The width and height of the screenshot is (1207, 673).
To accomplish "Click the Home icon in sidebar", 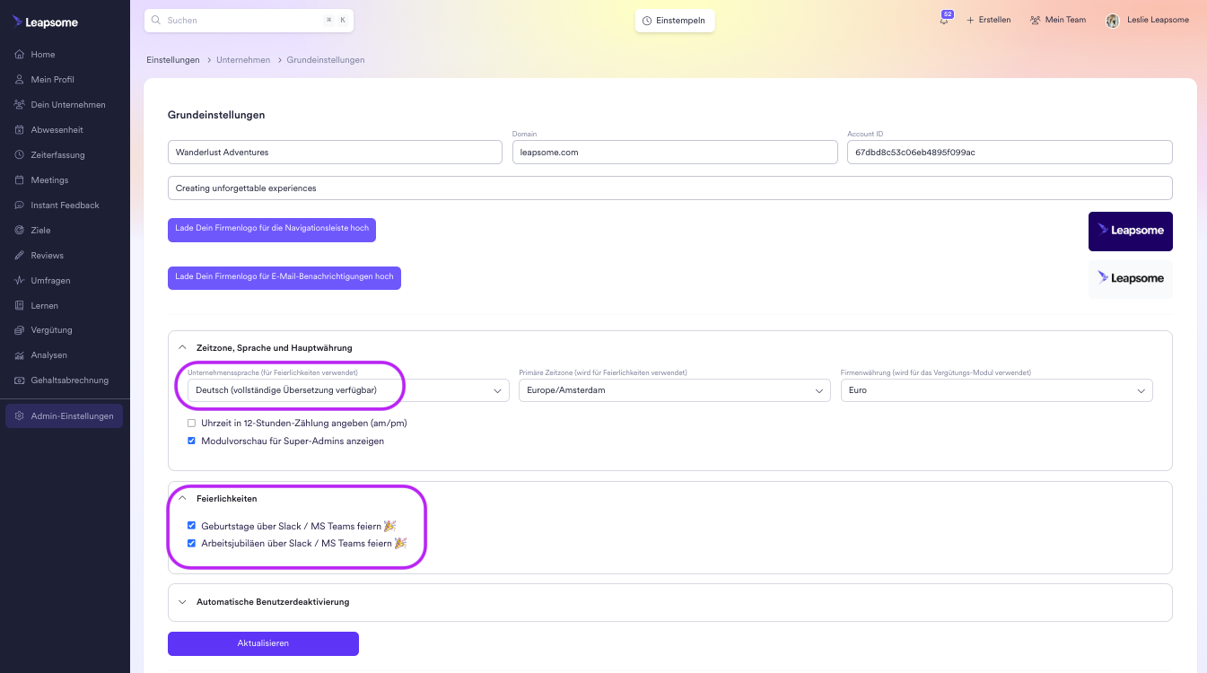I will click(x=19, y=55).
